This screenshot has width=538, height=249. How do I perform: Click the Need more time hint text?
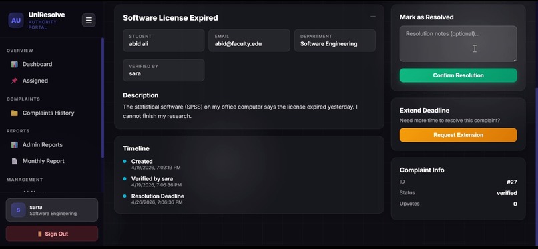tap(449, 121)
